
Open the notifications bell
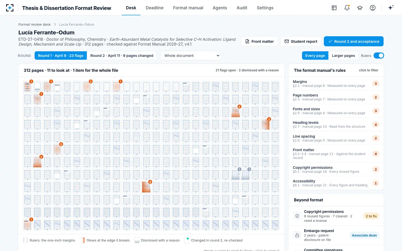[x=347, y=8]
